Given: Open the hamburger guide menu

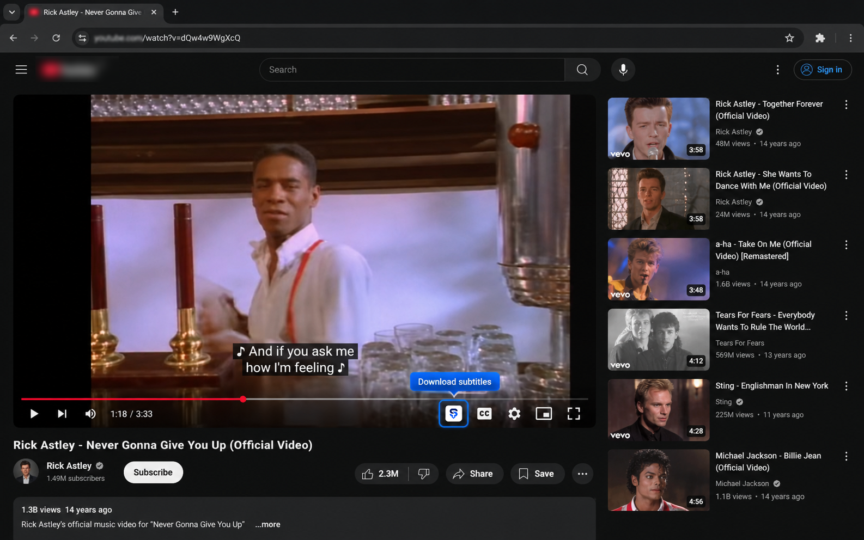Looking at the screenshot, I should 21,70.
